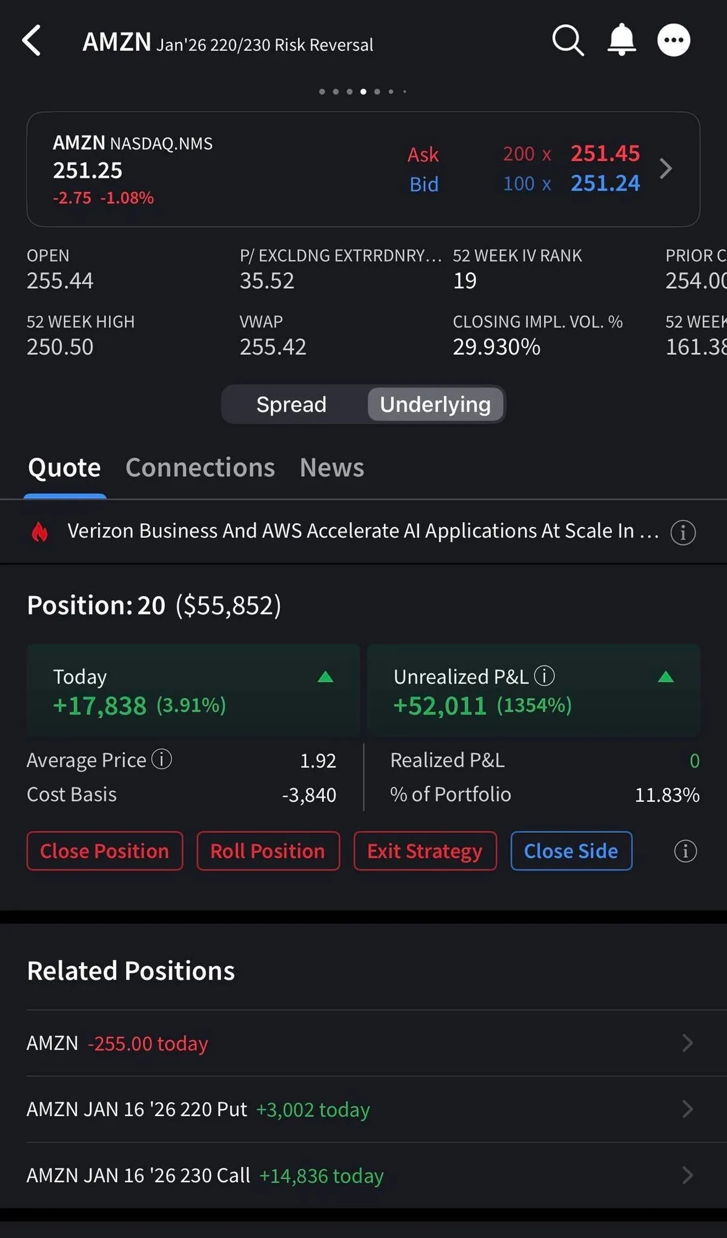Tap the page indicator dots
This screenshot has width=727, height=1238.
(363, 92)
